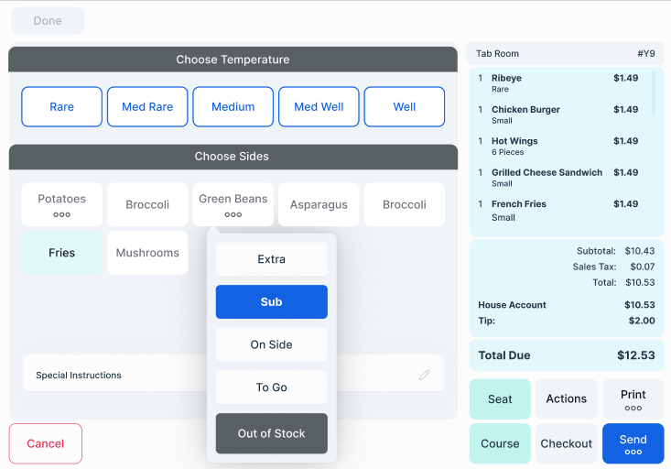This screenshot has width=671, height=469.
Task: Toggle the Fries side selection
Action: [62, 253]
